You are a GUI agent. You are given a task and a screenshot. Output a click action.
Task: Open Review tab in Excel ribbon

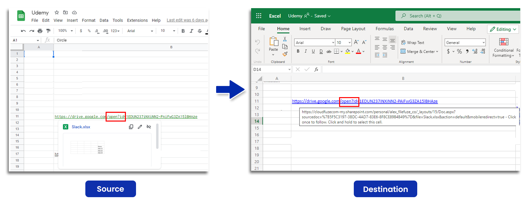point(430,29)
